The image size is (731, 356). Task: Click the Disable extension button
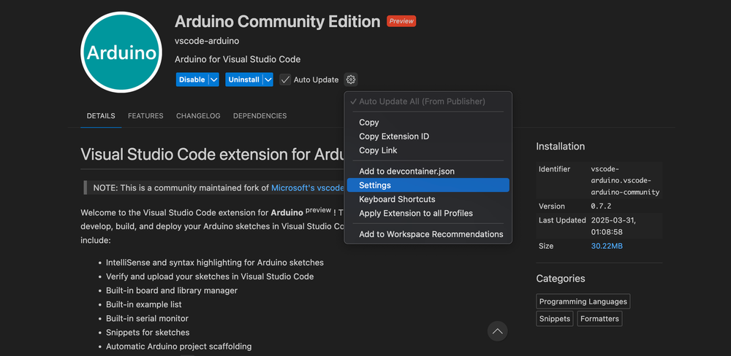[x=192, y=80]
